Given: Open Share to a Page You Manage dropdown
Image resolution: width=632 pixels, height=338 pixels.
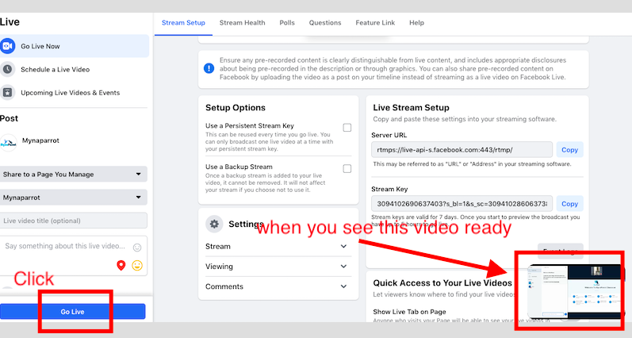Looking at the screenshot, I should (74, 175).
